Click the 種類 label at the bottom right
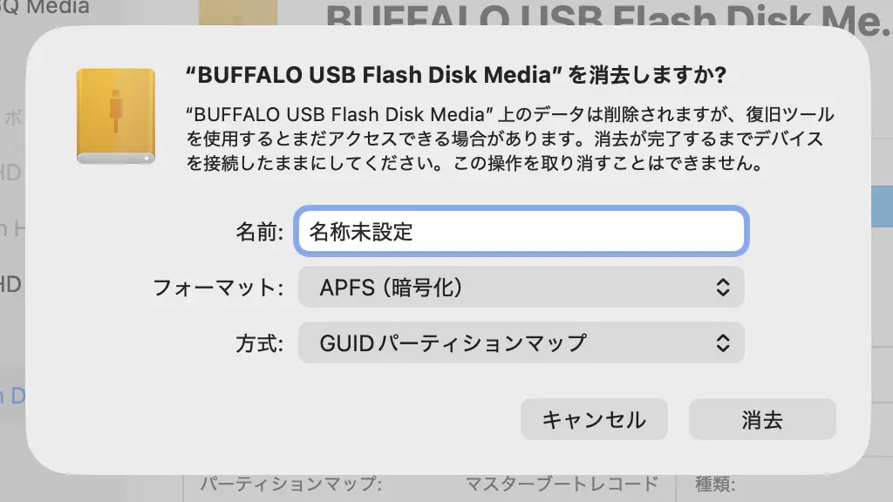The height and width of the screenshot is (502, 893). (x=715, y=485)
